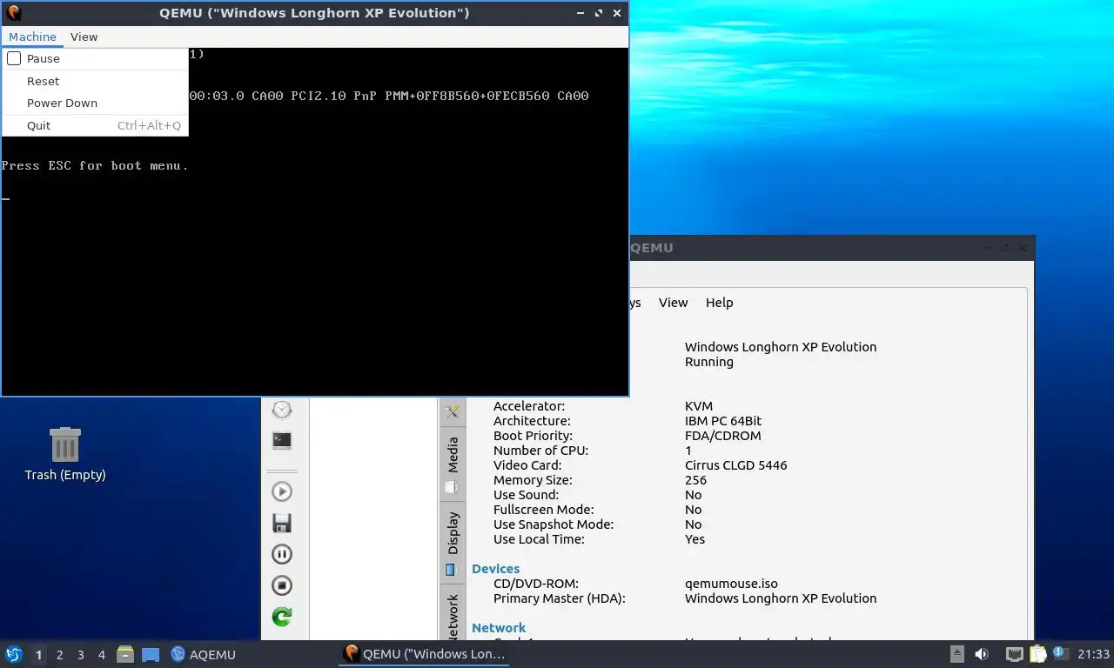Click the Network section heading in AQEMU
Image resolution: width=1114 pixels, height=668 pixels.
click(499, 628)
